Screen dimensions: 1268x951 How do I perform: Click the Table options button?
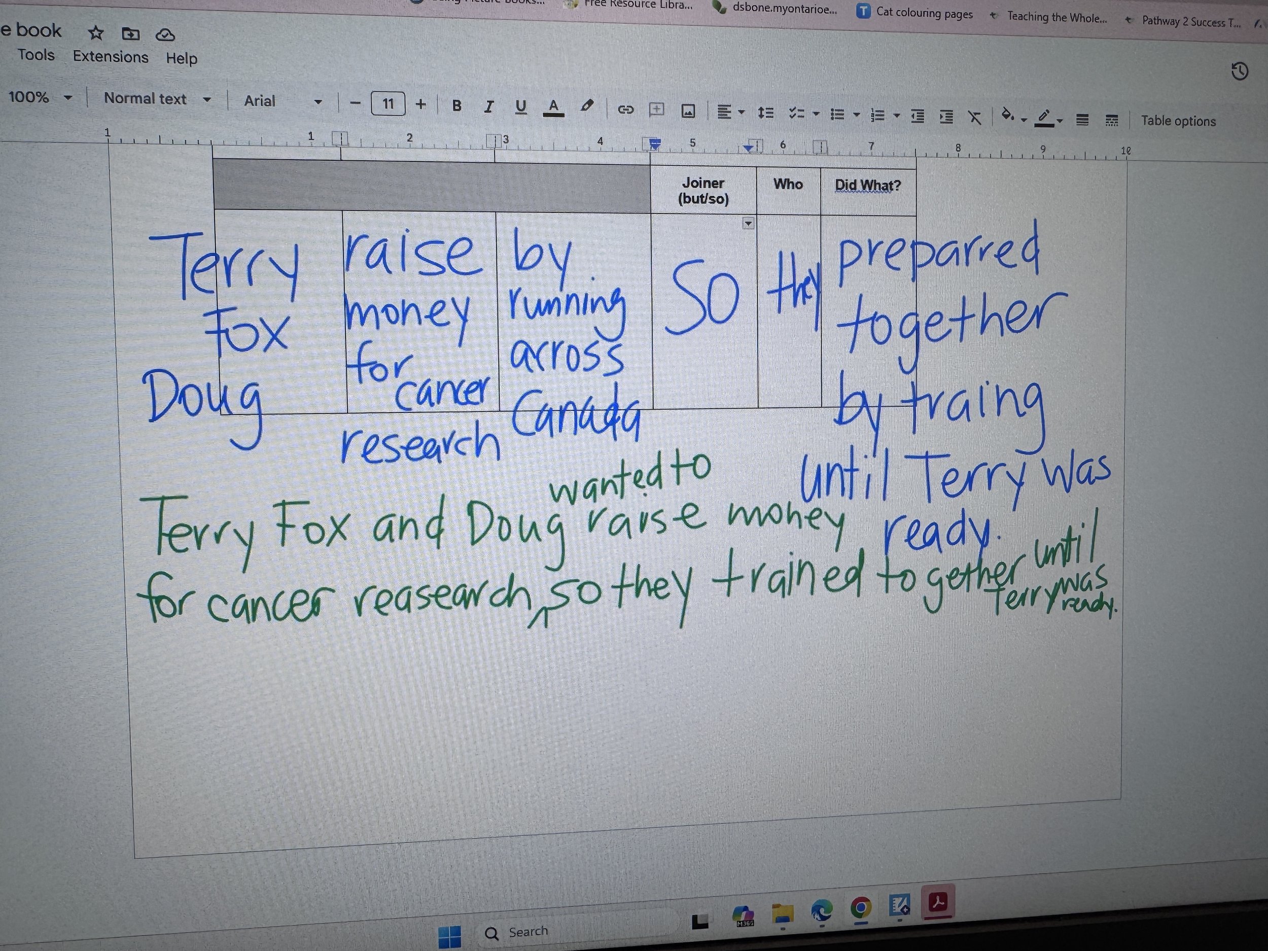pos(1178,121)
